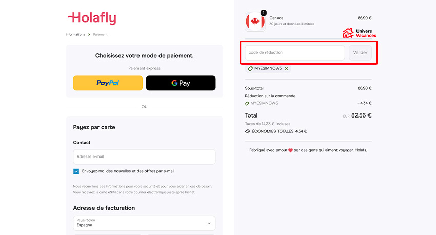Image resolution: width=436 pixels, height=235 pixels.
Task: Click the Canada product title
Action: (x=276, y=18)
